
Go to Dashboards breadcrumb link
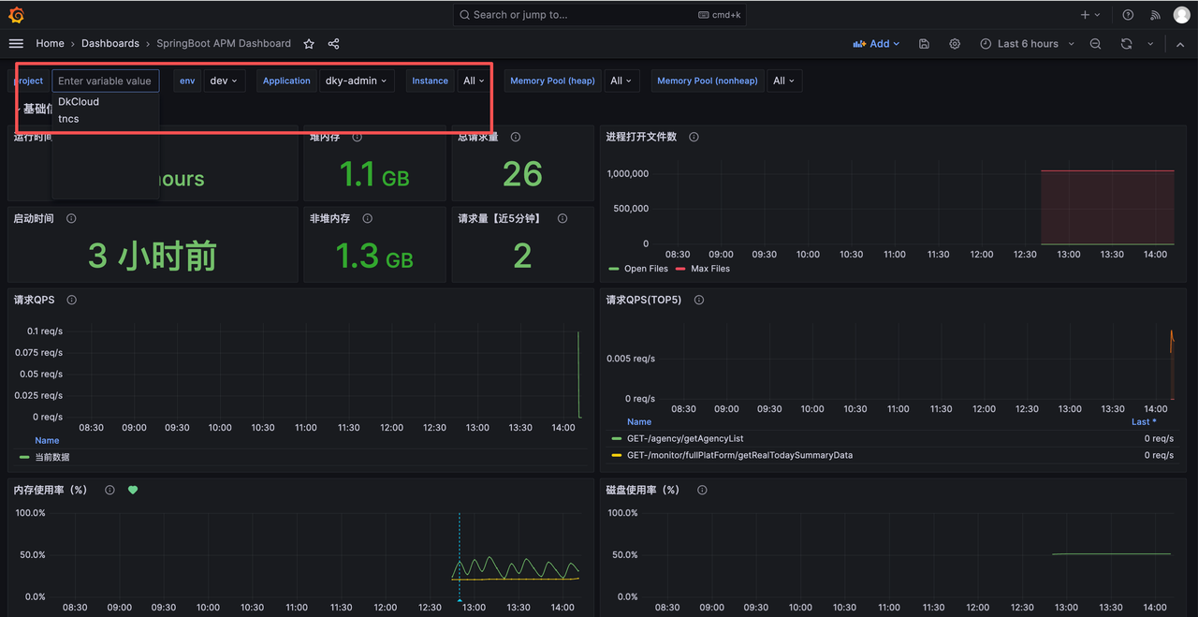pos(110,44)
